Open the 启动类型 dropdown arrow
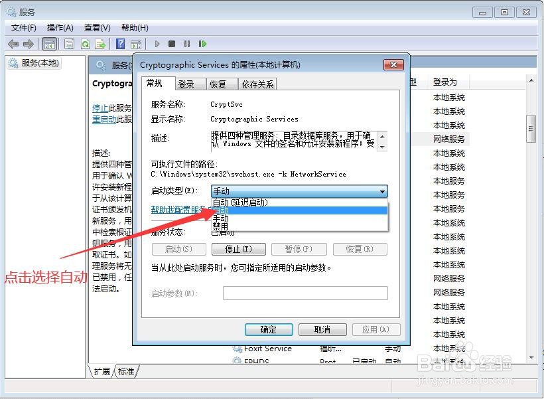Screen dimensions: 544x399 tap(383, 191)
